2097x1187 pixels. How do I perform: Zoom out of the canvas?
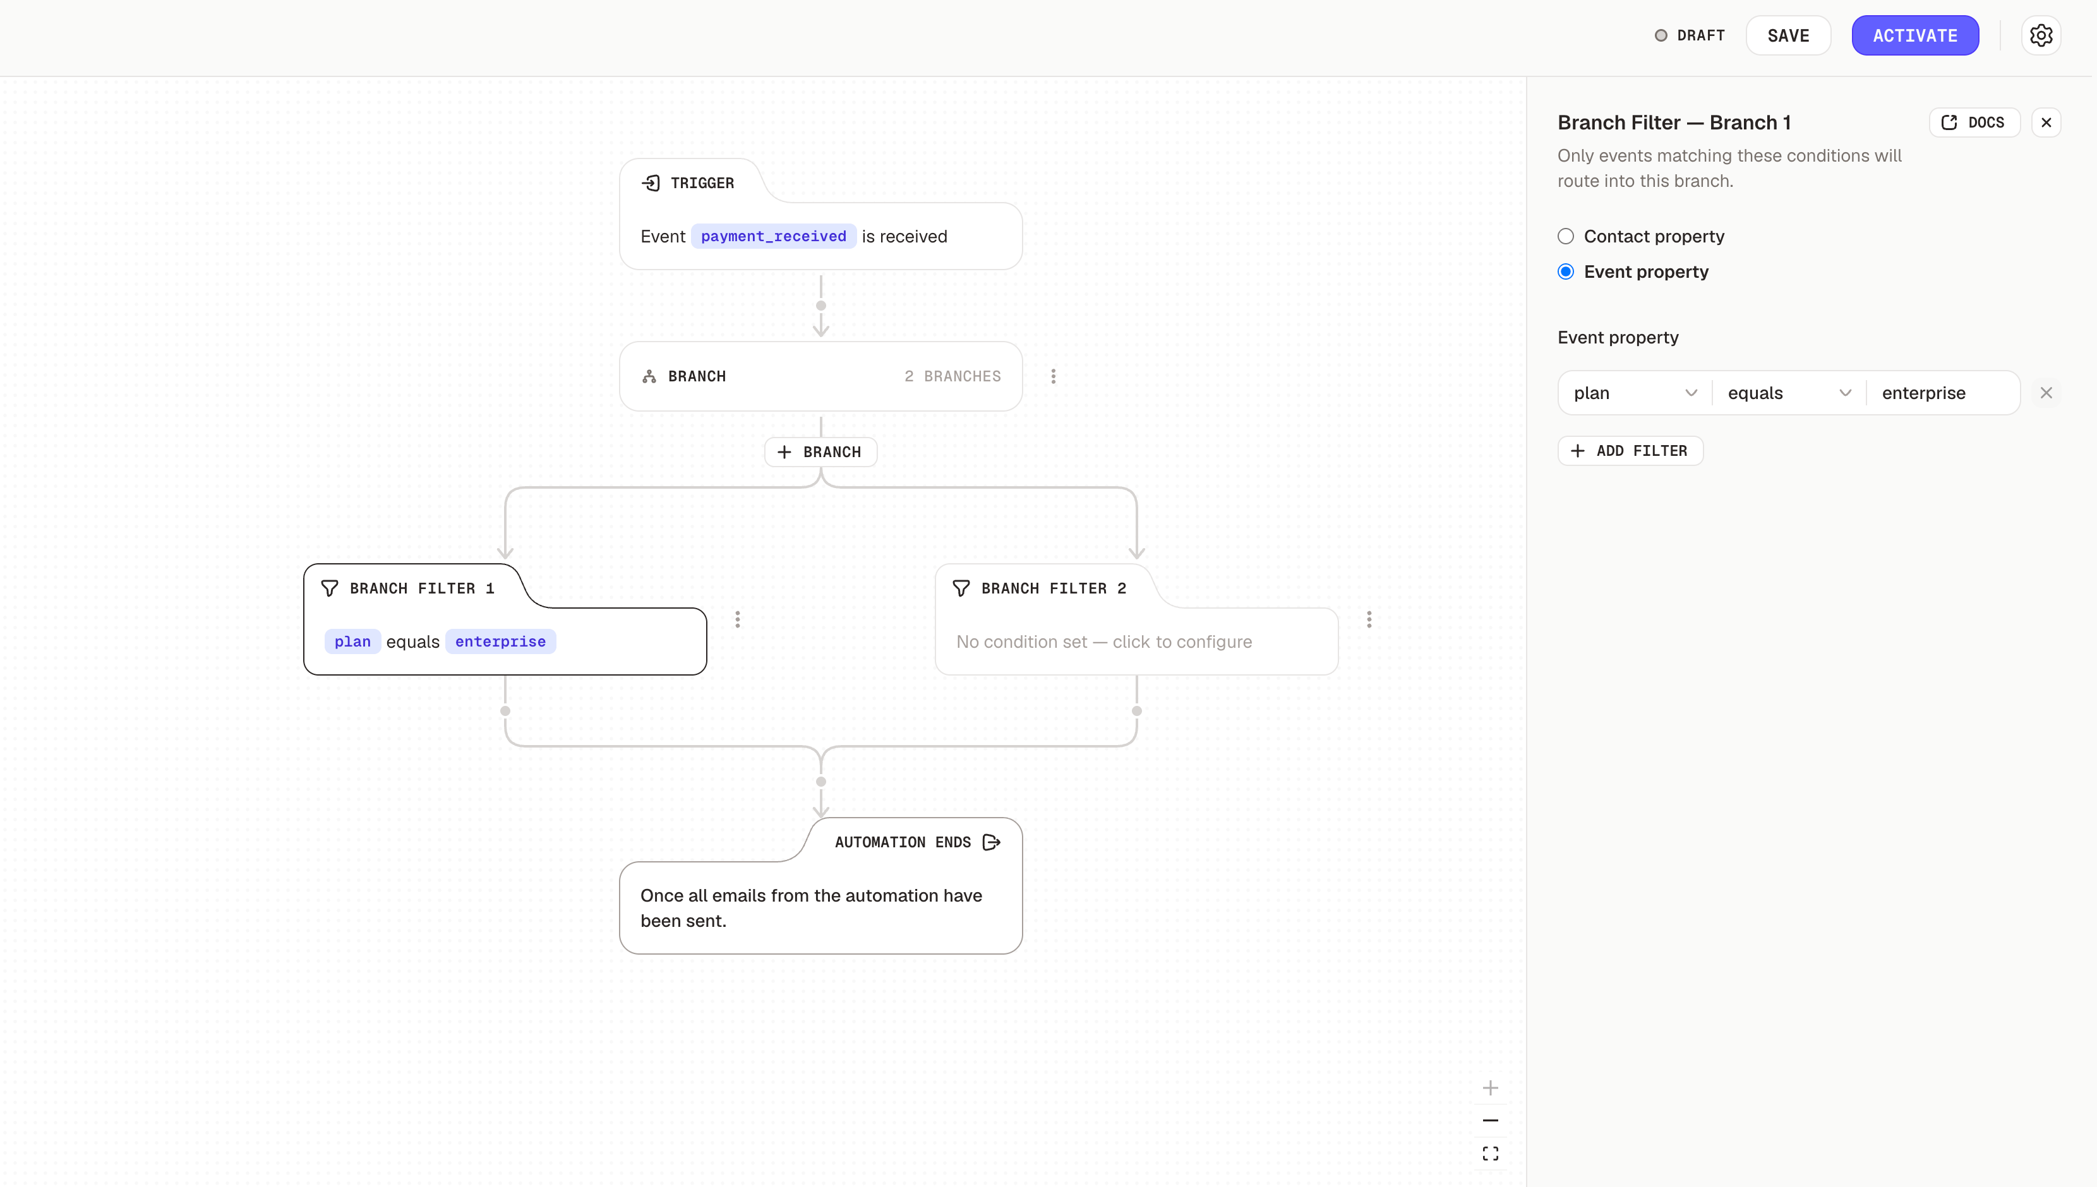[1491, 1120]
